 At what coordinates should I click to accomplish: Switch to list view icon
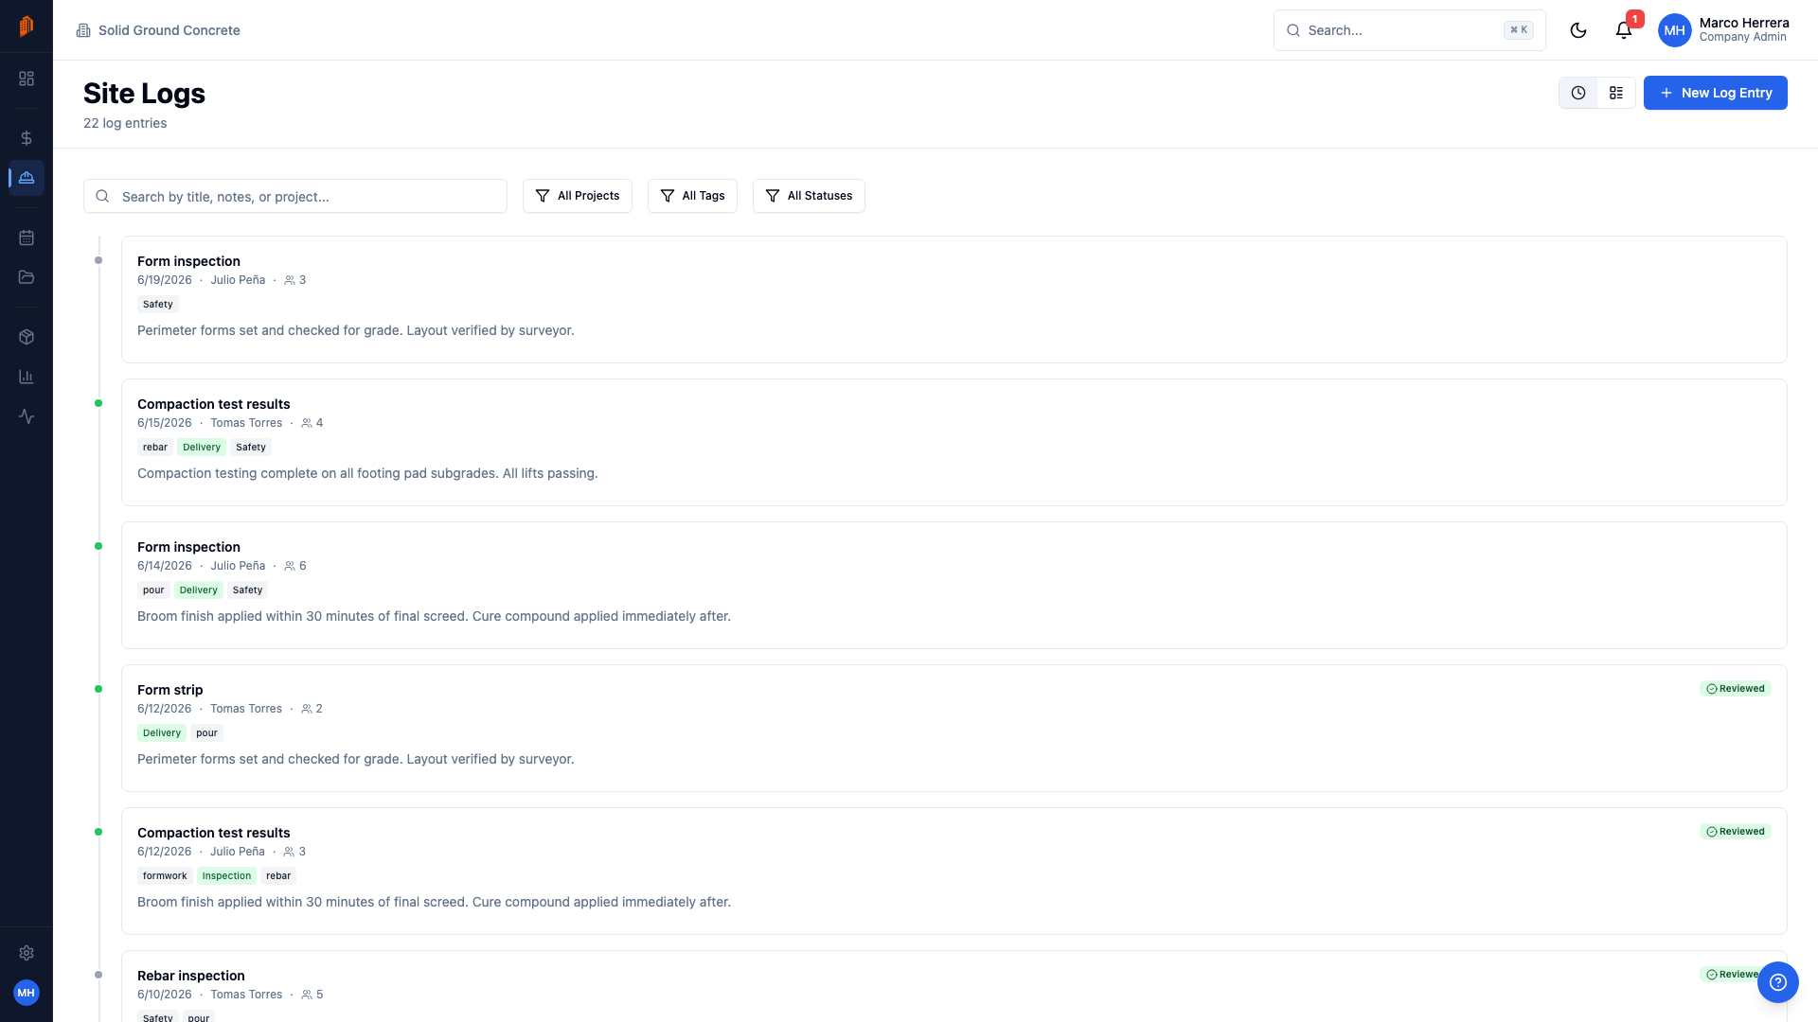pos(1616,93)
